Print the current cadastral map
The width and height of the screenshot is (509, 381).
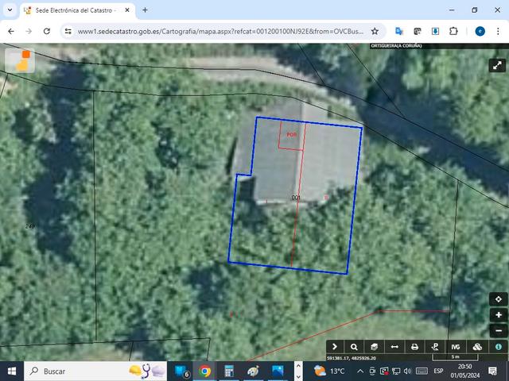point(414,347)
